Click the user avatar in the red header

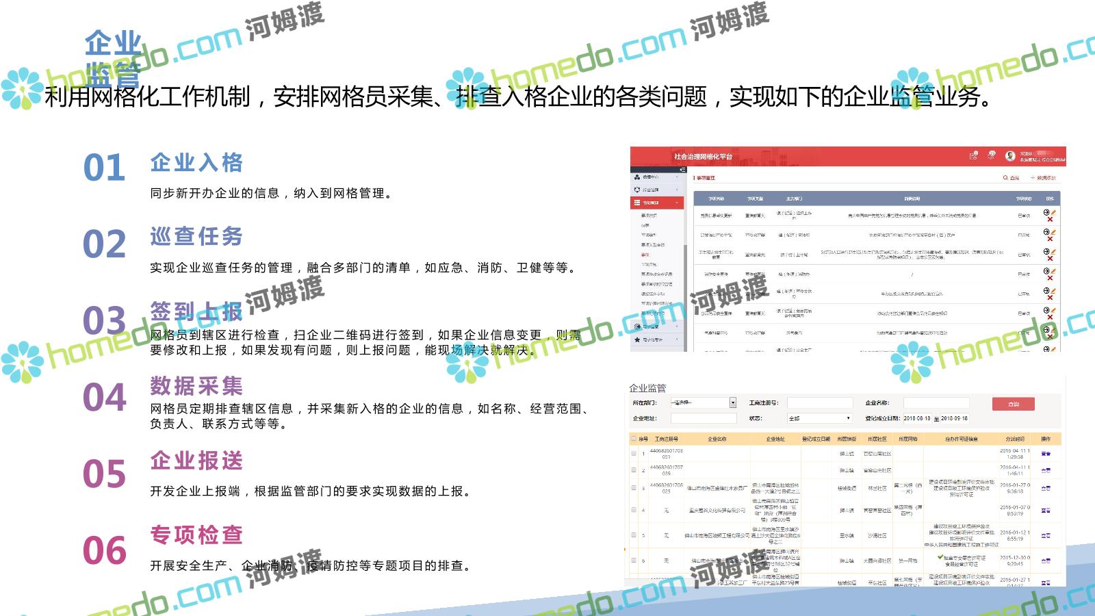pos(1009,156)
